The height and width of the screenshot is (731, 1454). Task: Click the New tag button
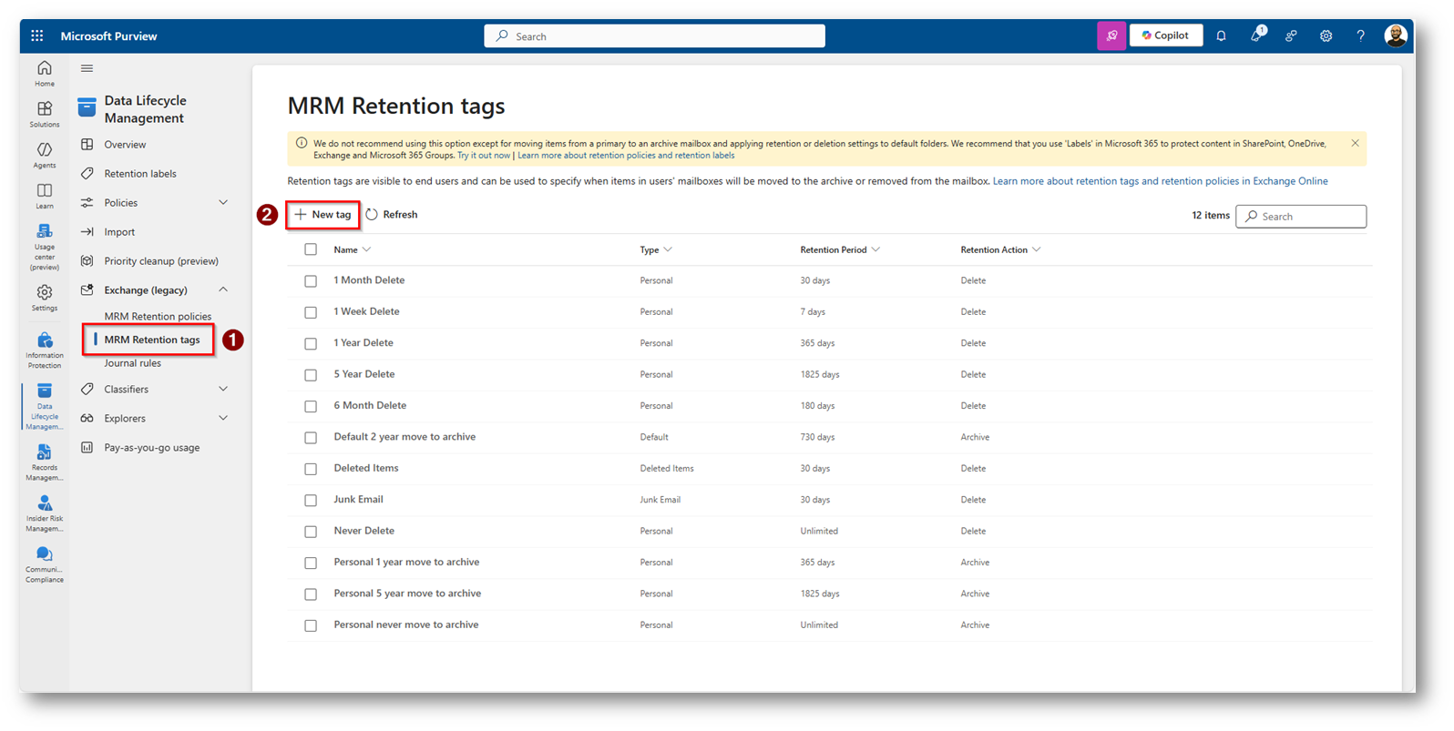pyautogui.click(x=323, y=215)
